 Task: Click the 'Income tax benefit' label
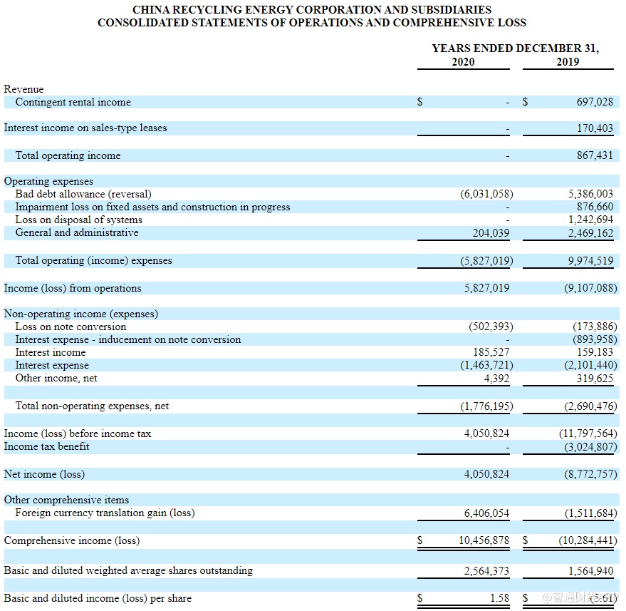point(47,446)
